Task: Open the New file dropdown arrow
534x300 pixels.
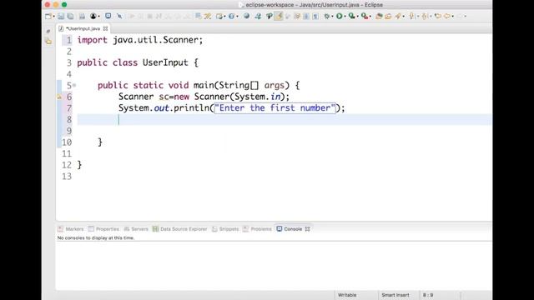Action: tap(53, 17)
